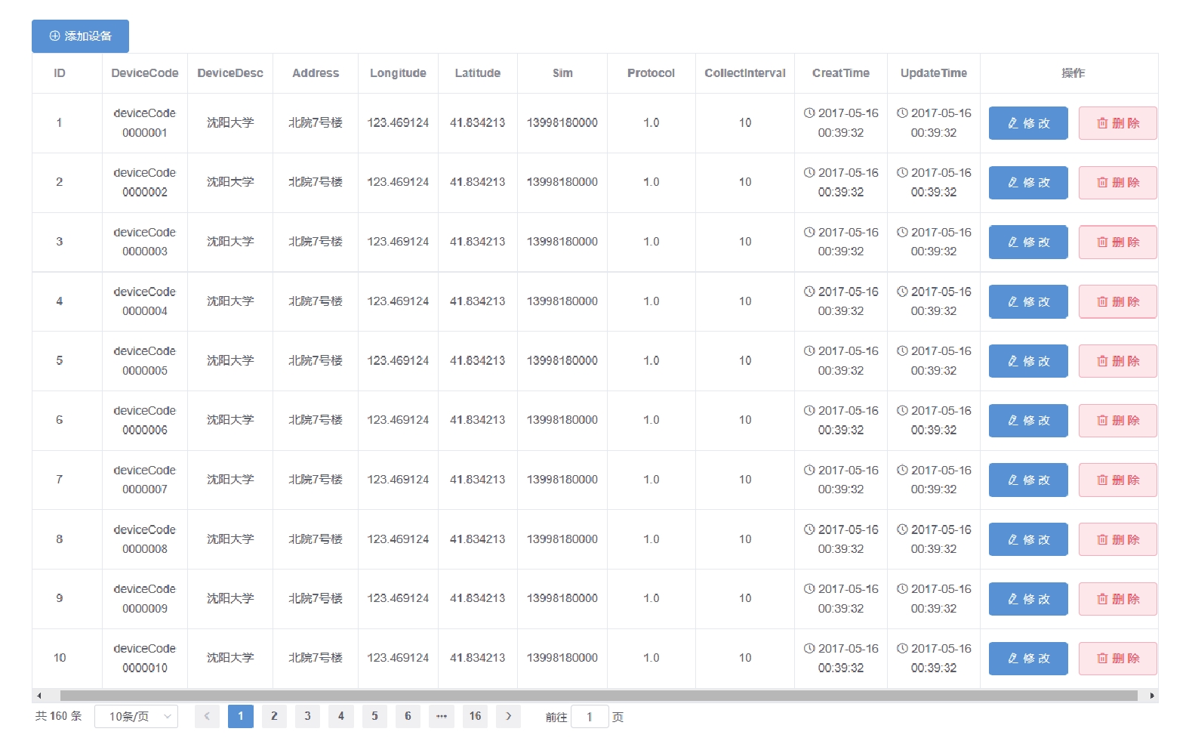Viewport: 1189px width, 744px height.
Task: Click the Longitude column header
Action: coord(398,73)
